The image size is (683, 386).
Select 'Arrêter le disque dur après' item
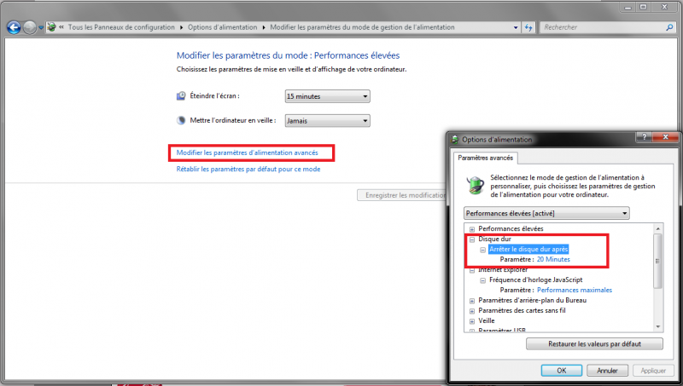click(x=528, y=249)
